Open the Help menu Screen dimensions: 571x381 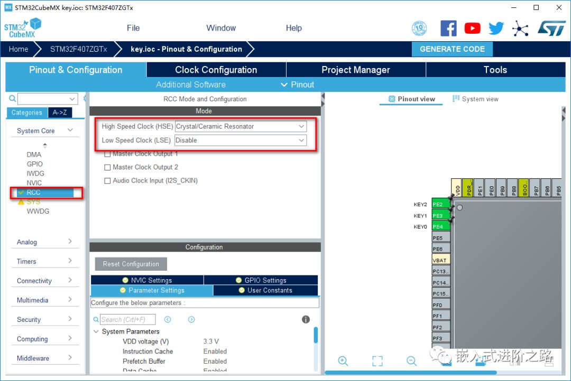293,28
